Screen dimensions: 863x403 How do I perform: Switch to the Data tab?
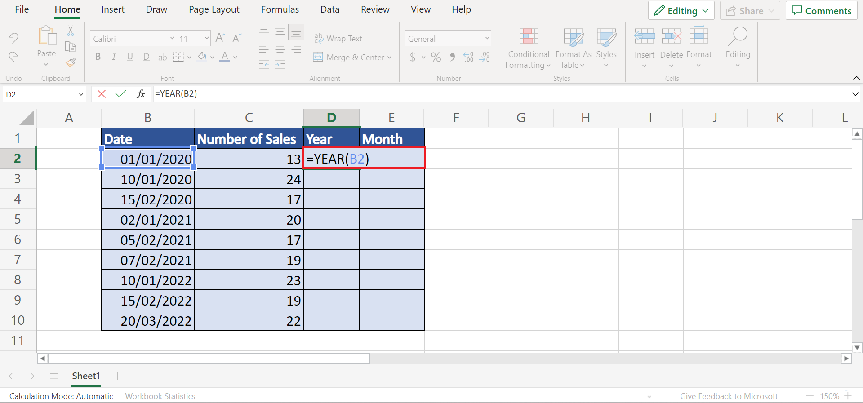point(330,9)
